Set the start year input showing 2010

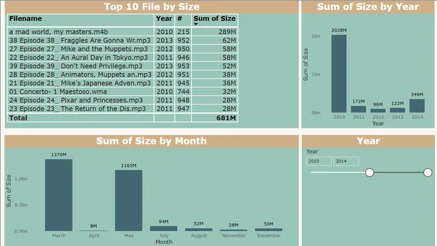point(319,161)
